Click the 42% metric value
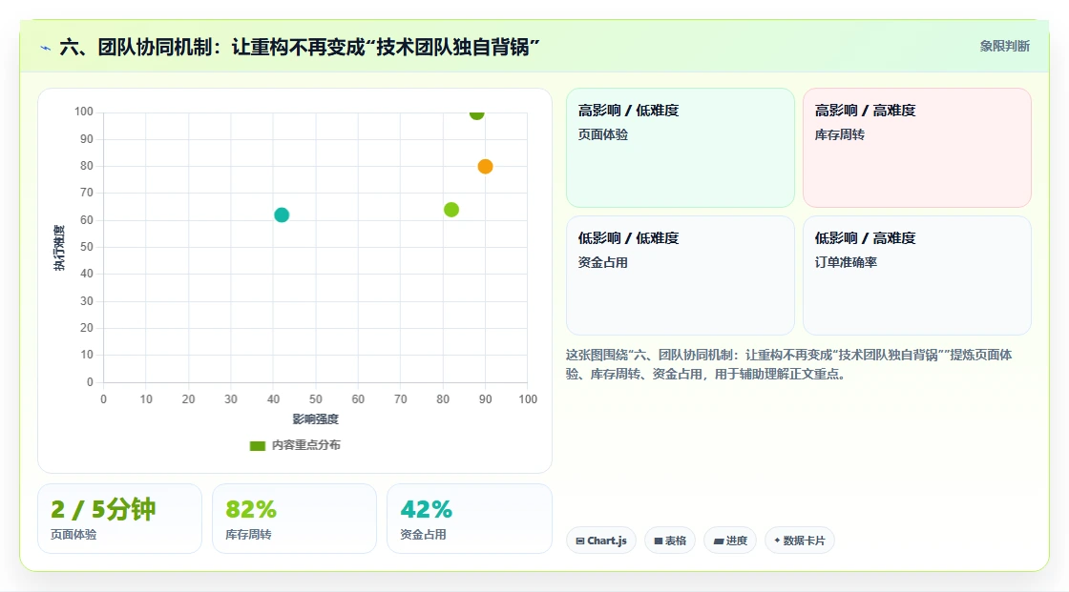1069x592 pixels. 426,509
